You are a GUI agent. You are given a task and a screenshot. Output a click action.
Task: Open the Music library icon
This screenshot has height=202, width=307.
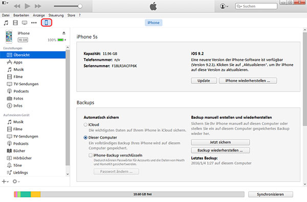(6, 23)
